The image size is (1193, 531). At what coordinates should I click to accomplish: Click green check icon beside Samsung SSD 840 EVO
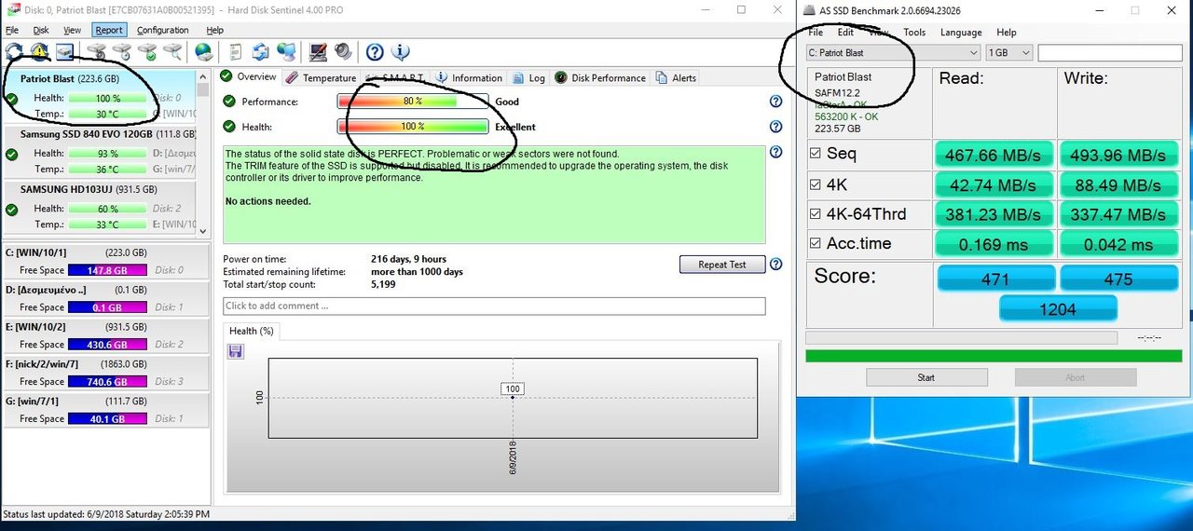tap(11, 155)
